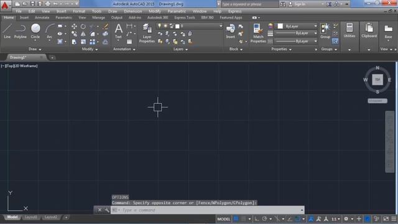Switch to the Manage ribbon tab
Viewport: 398px width, 224px height.
98,17
